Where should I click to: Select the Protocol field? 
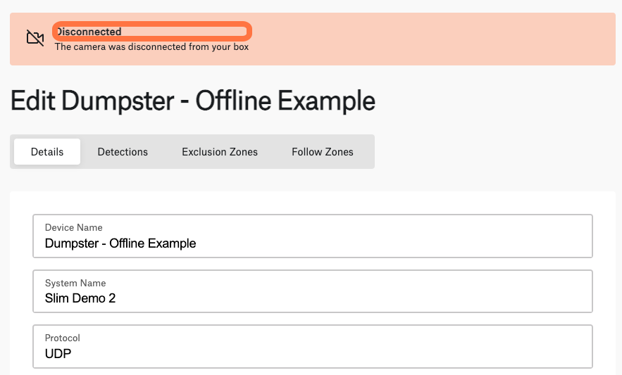coord(313,346)
